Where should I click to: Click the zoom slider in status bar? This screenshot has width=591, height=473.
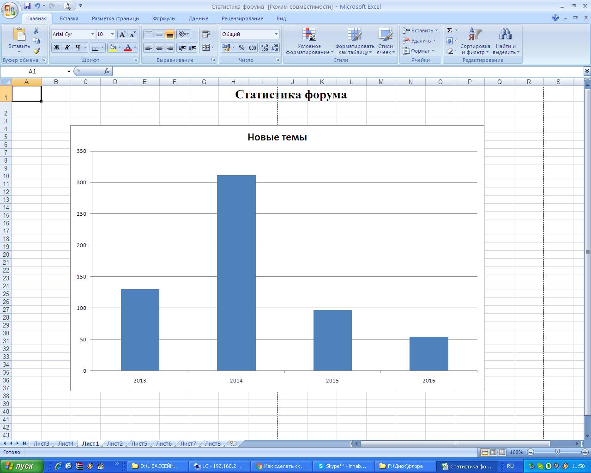[557, 452]
